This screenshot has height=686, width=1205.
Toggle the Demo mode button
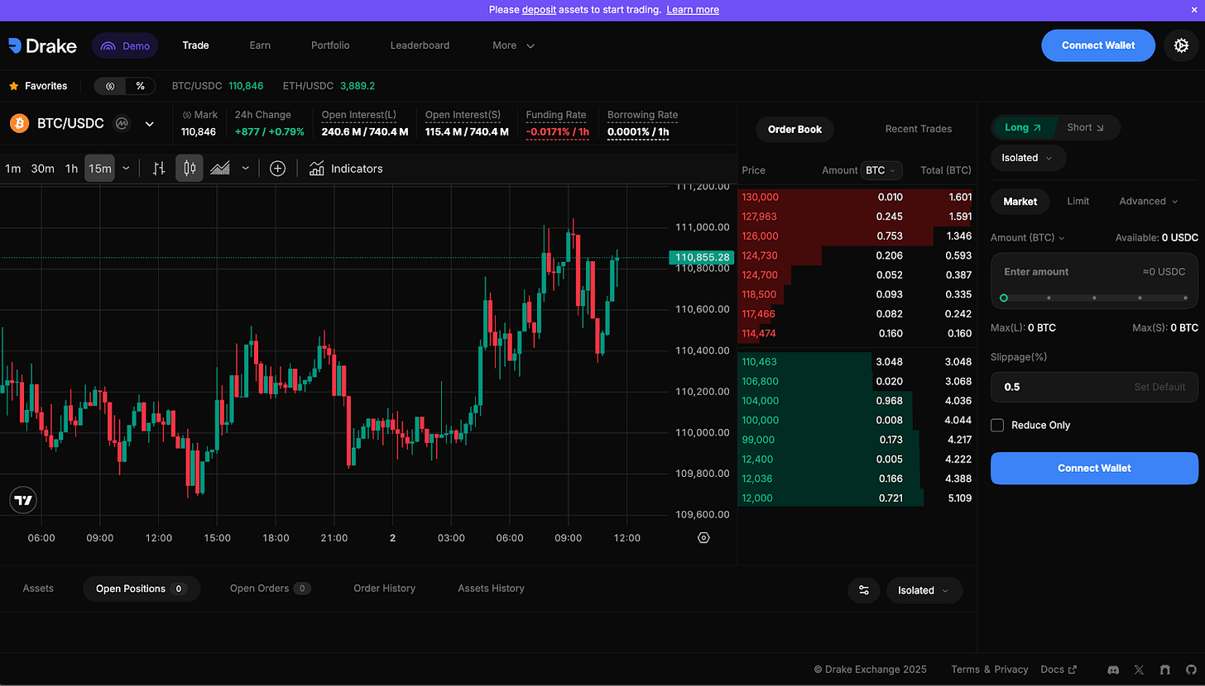125,45
